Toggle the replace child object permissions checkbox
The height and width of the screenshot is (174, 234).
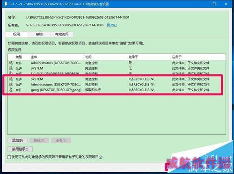9,157
